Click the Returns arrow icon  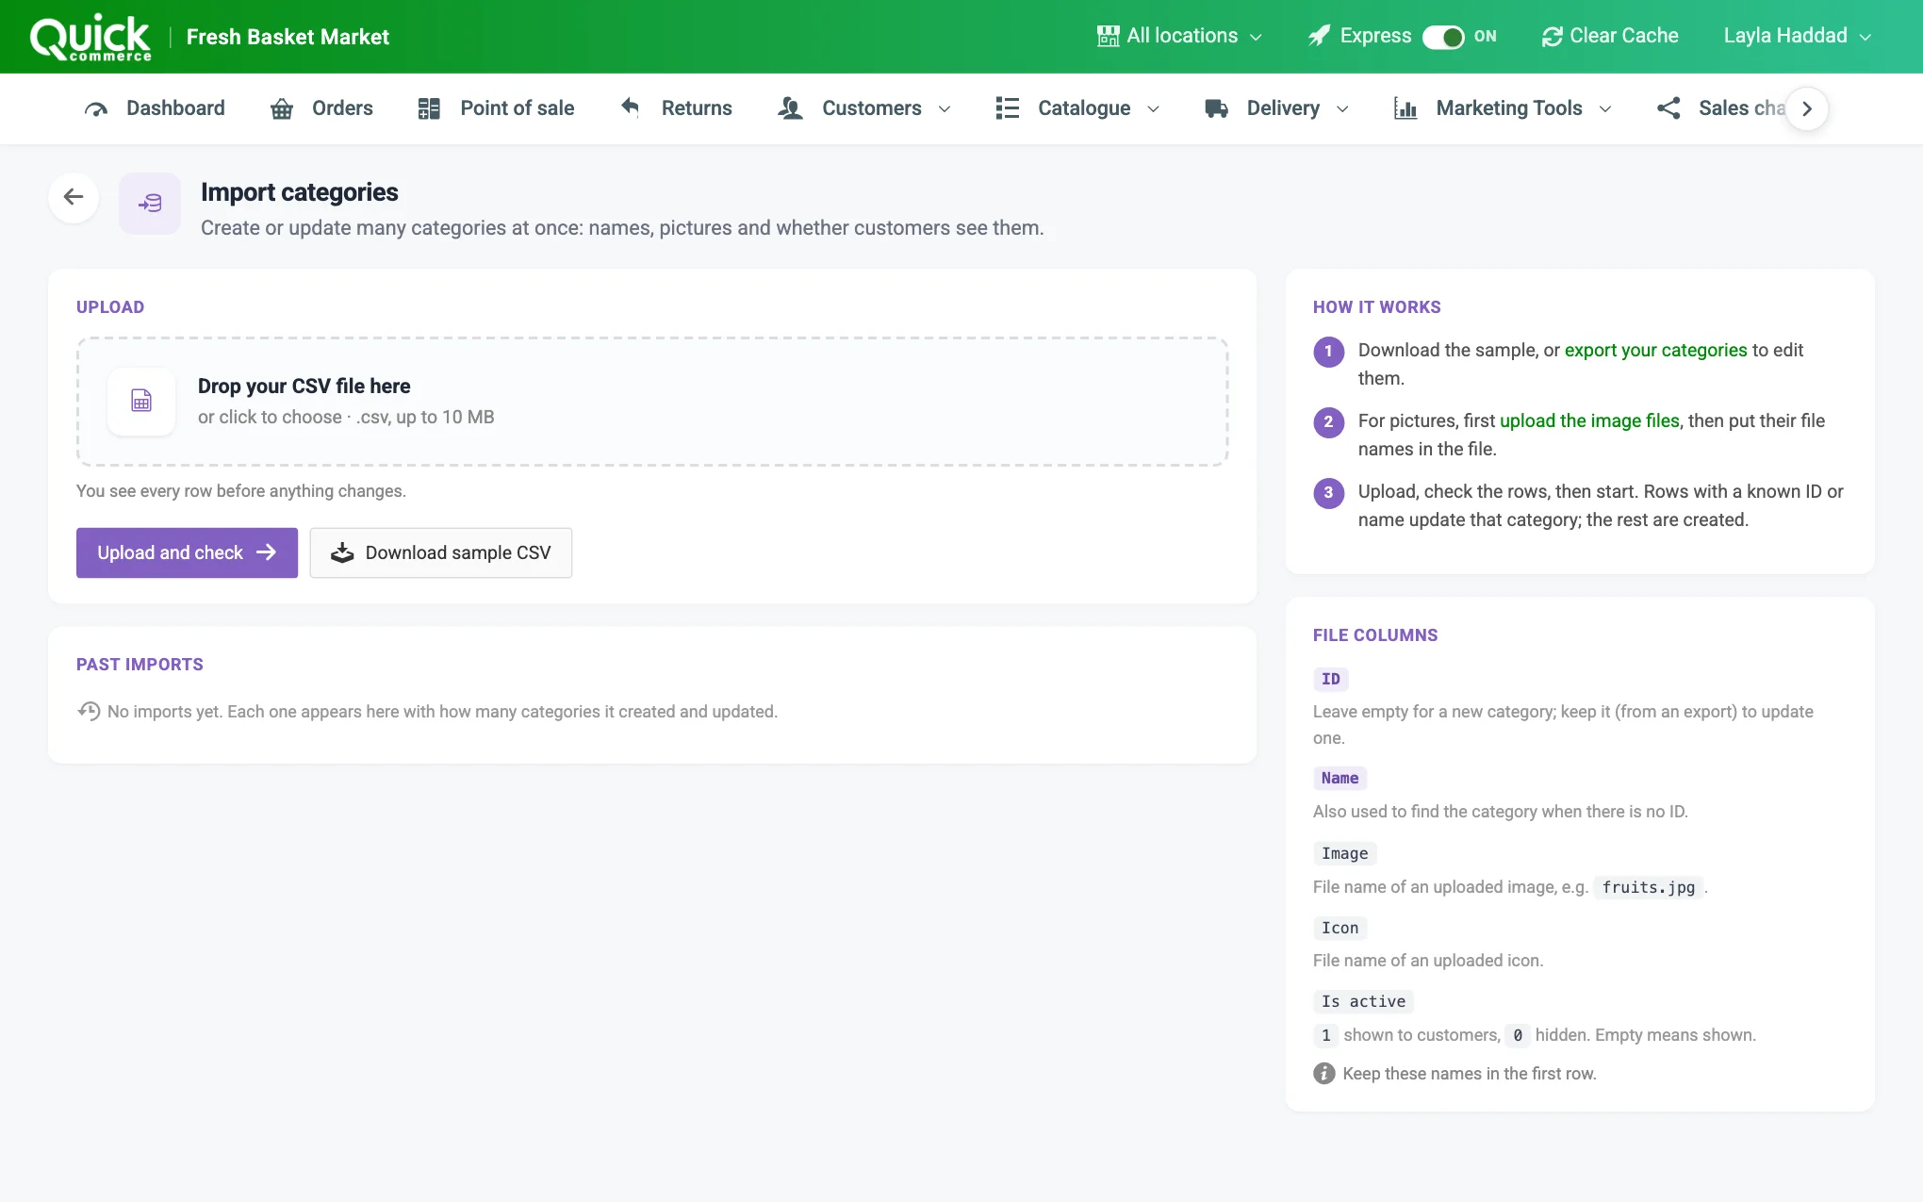[x=631, y=107]
